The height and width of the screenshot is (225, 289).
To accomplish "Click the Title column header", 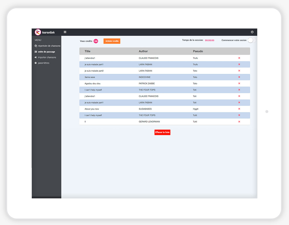I will click(88, 51).
